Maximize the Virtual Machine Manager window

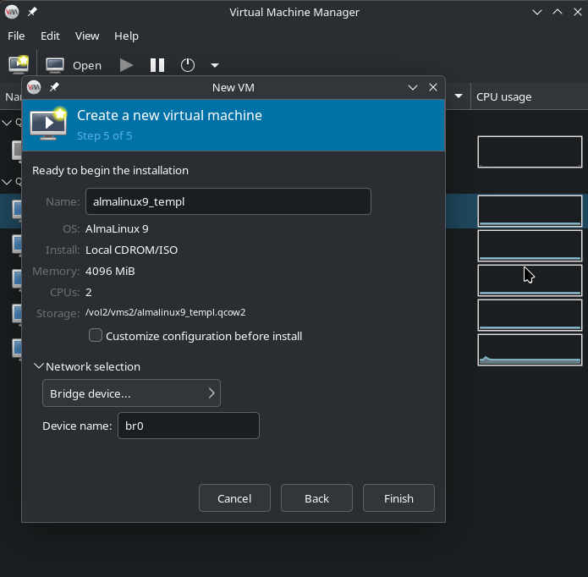(x=558, y=12)
